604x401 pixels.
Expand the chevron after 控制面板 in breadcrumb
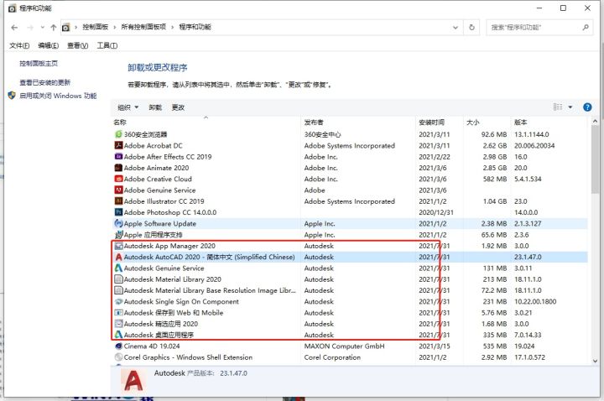click(x=115, y=28)
